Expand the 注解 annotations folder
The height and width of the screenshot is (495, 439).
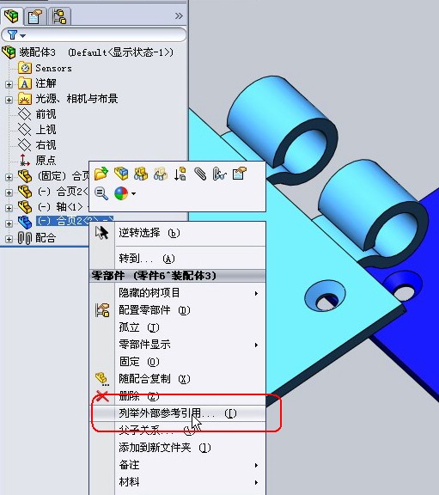9,84
